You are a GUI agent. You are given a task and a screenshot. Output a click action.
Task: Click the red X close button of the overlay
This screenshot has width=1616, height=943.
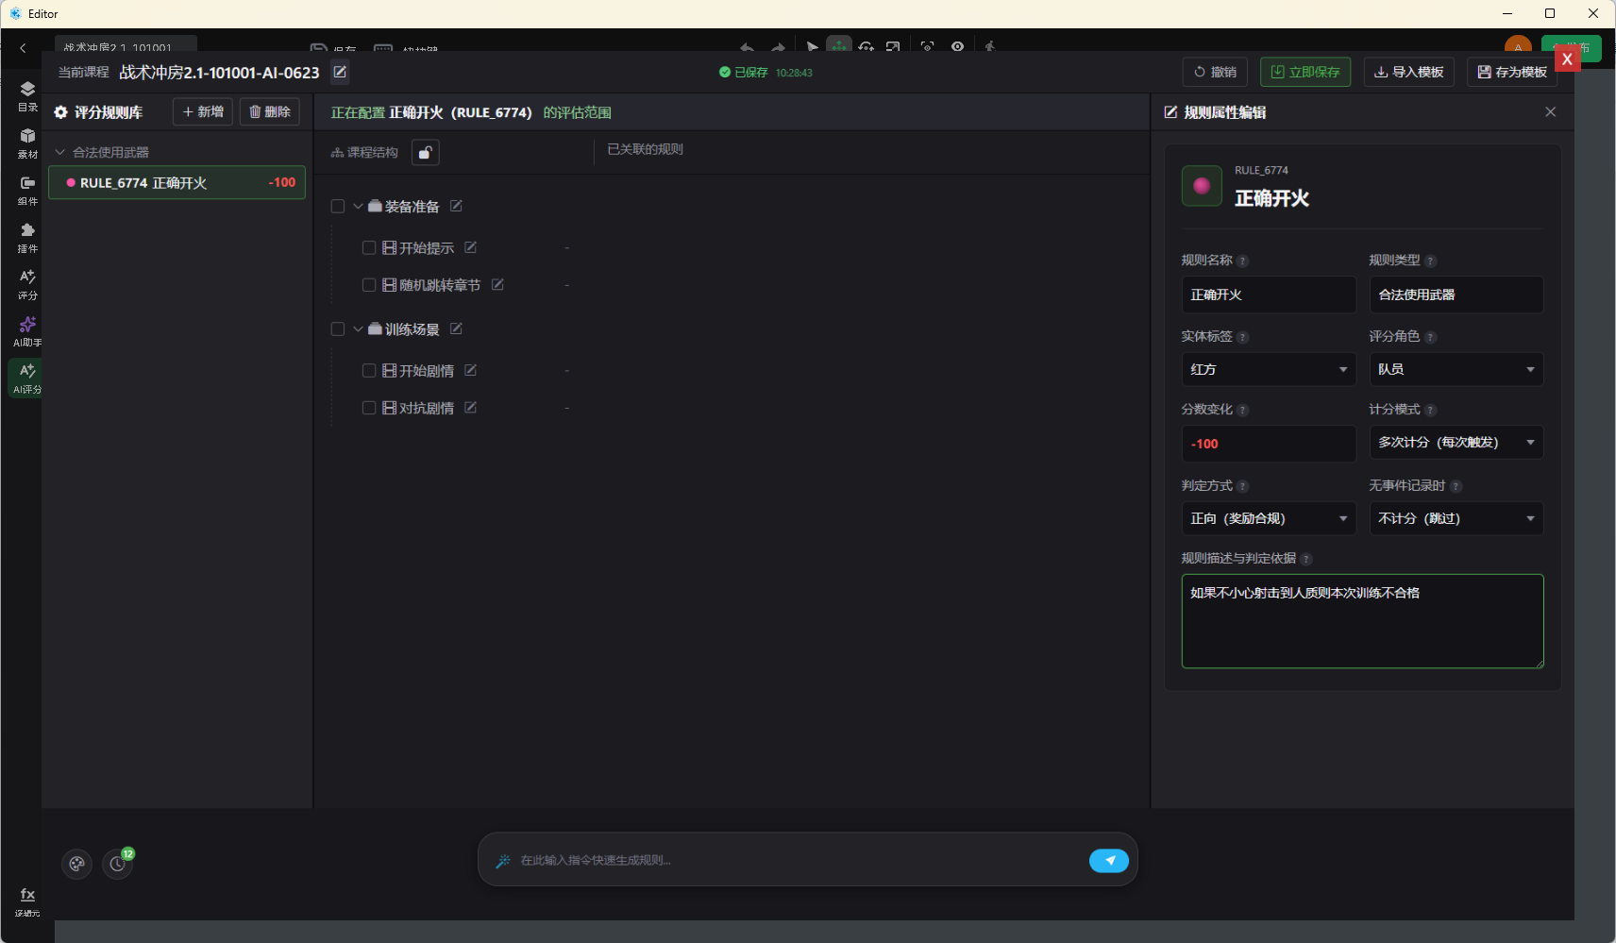click(1567, 59)
